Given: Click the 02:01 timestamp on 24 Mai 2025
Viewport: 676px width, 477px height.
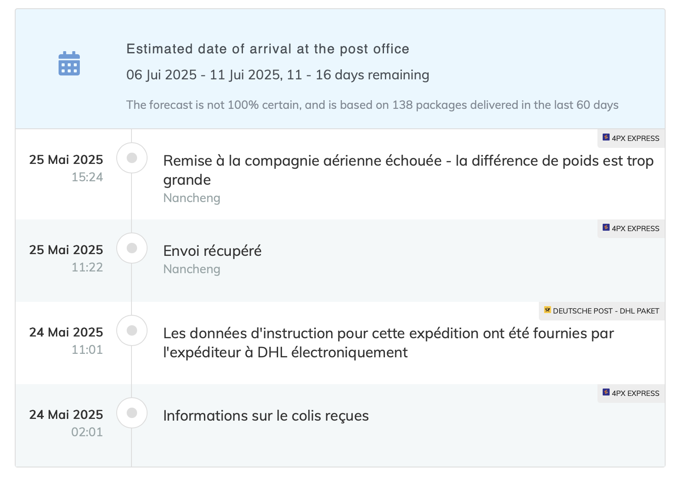Looking at the screenshot, I should tap(87, 432).
